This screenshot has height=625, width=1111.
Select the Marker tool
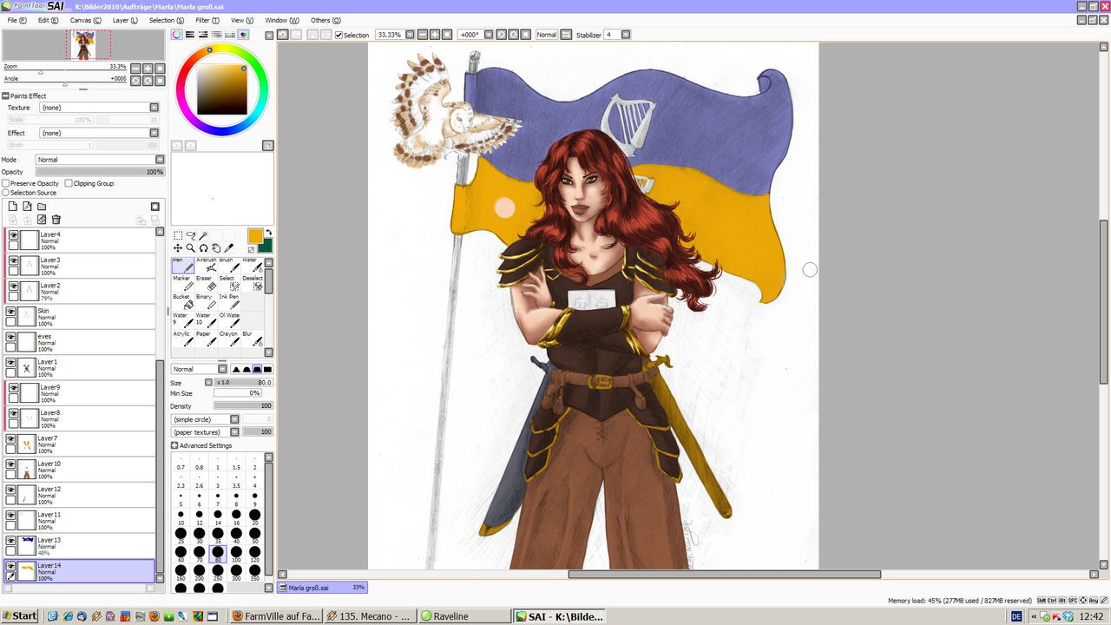pos(182,284)
